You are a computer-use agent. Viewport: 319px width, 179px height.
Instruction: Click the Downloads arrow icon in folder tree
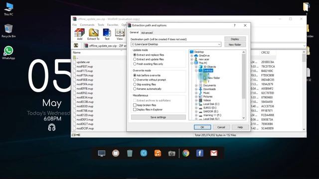point(200,89)
